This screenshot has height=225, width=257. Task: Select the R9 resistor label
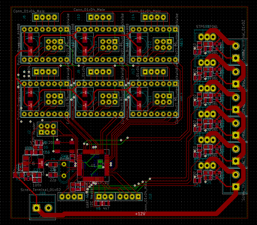[x=197, y=57]
